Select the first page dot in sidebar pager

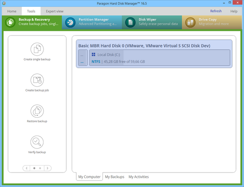[34, 168]
